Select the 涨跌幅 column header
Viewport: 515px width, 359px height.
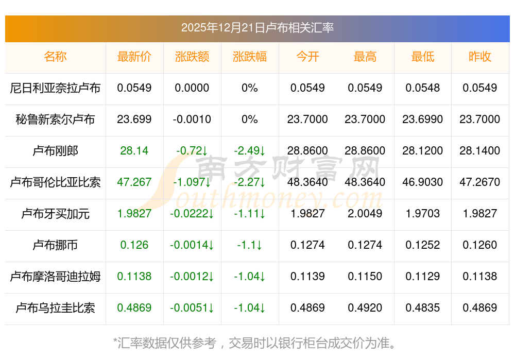[x=250, y=57]
